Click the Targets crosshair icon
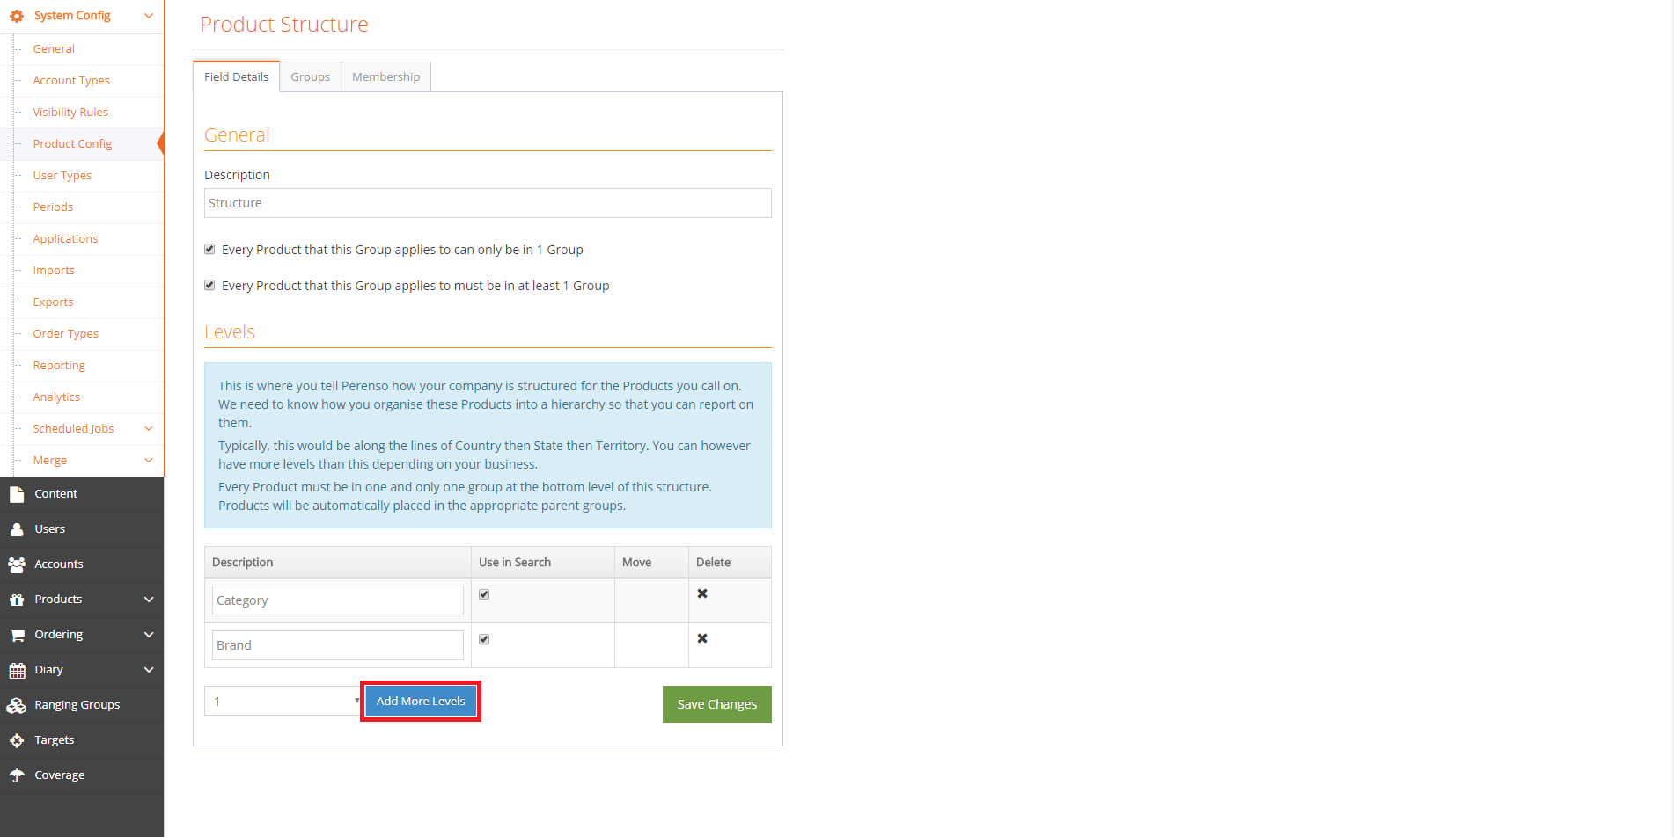The image size is (1674, 837). [17, 740]
